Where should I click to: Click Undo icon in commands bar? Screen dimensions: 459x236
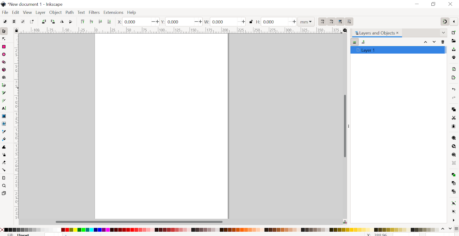[x=454, y=89]
